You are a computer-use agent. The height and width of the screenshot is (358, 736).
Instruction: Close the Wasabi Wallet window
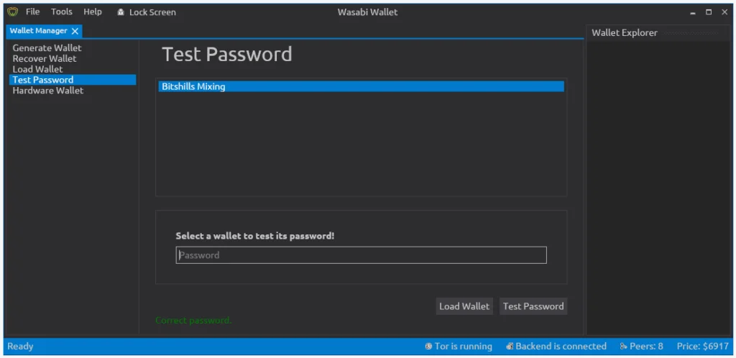tap(724, 12)
